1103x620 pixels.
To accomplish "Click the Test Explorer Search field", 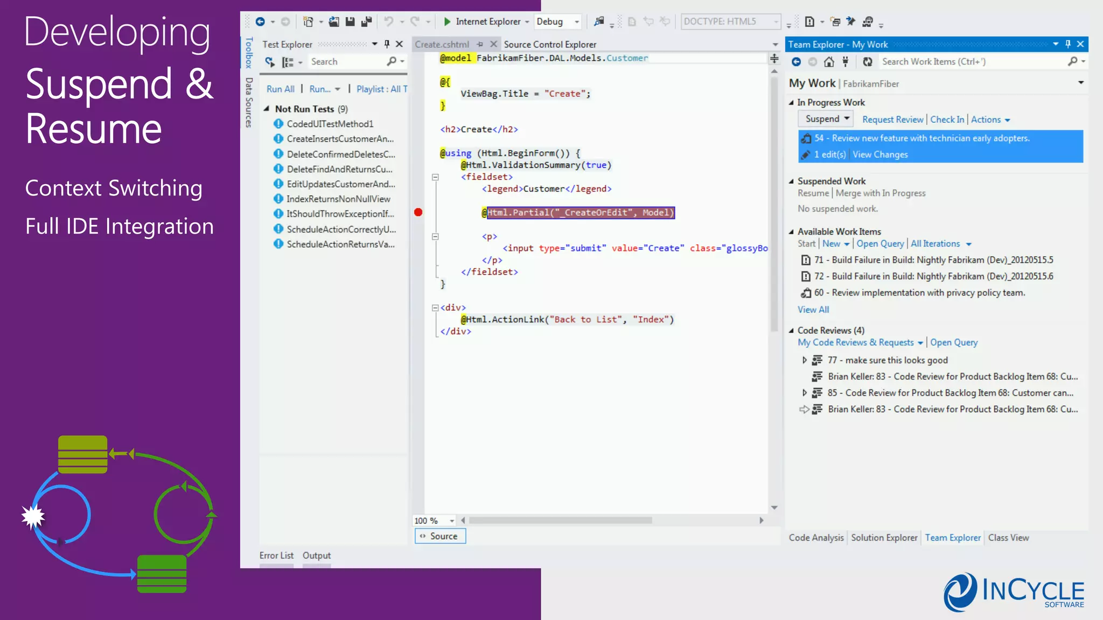I will tap(347, 62).
